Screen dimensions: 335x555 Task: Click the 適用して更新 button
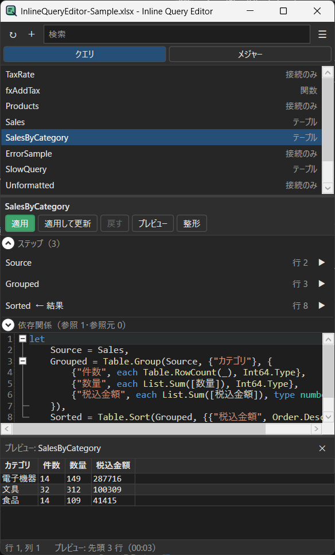coord(68,223)
